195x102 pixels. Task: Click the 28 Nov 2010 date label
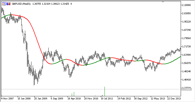[91, 99]
